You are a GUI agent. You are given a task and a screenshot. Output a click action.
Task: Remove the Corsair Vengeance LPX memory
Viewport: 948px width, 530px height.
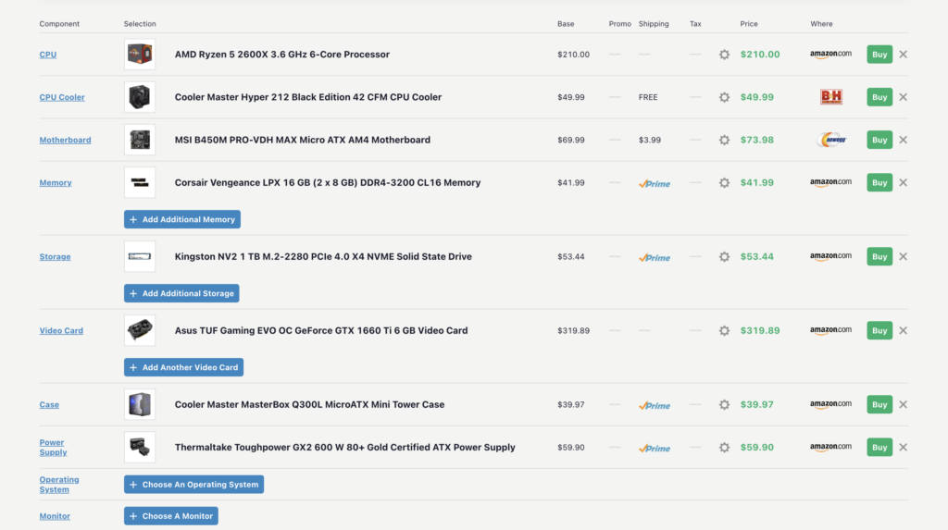(x=904, y=182)
